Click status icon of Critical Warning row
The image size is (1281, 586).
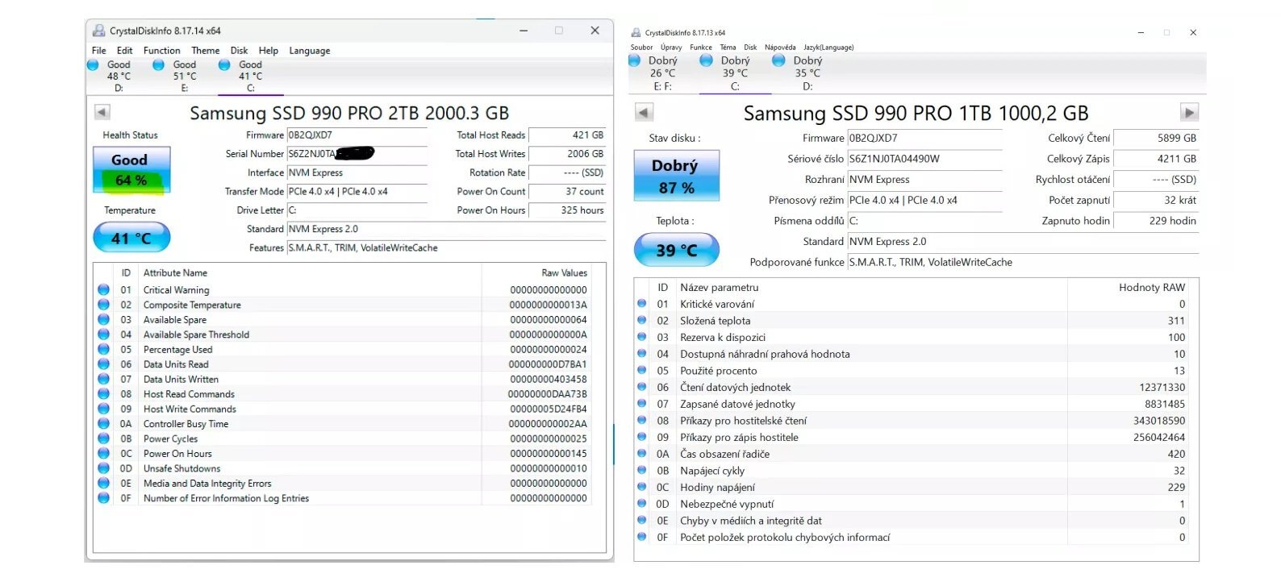pyautogui.click(x=103, y=289)
